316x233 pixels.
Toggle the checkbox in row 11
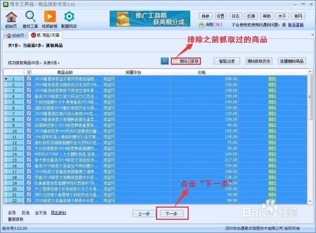[29, 136]
